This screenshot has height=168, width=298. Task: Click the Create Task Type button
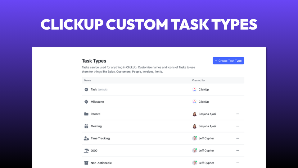(x=228, y=61)
